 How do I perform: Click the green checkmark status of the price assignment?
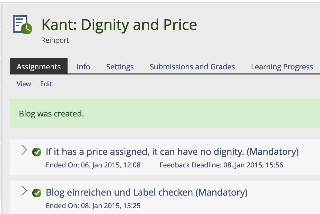pos(37,152)
